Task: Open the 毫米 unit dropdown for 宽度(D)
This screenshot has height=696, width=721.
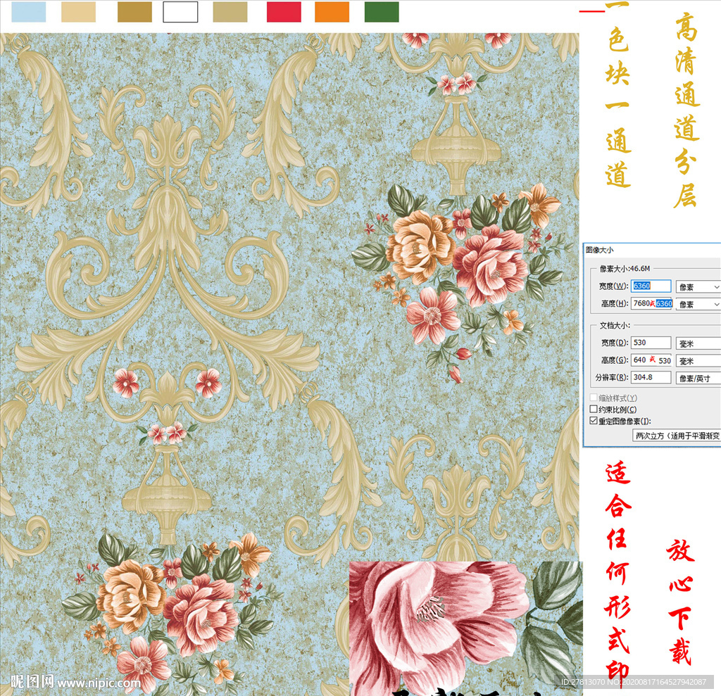Action: tap(698, 343)
